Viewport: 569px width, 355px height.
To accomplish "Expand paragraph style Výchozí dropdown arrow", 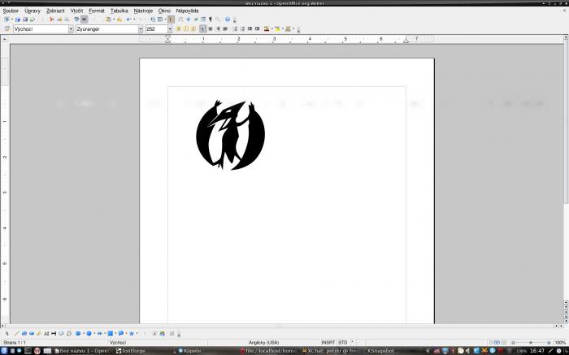I will [72, 28].
